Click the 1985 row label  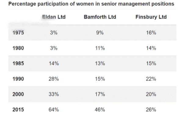coord(18,63)
